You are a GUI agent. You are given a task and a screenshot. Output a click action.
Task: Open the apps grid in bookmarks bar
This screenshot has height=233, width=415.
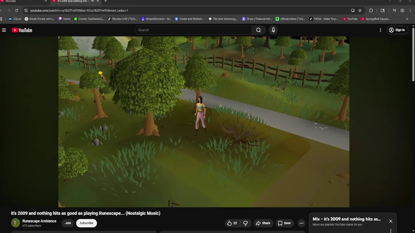(1, 19)
